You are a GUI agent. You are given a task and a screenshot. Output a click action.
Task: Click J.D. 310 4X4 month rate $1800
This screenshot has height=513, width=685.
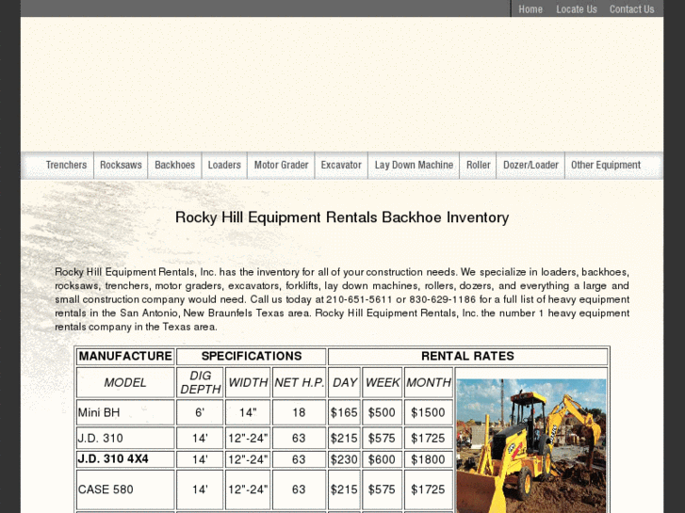pyautogui.click(x=429, y=459)
